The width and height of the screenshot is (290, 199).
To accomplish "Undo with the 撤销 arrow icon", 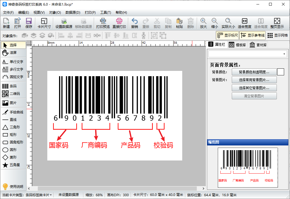I will click(134, 23).
